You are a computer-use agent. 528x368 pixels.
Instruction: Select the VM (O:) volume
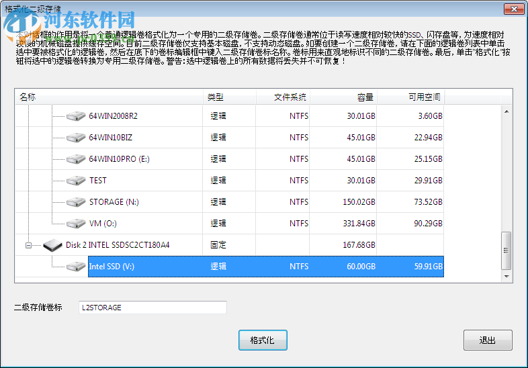tap(103, 224)
